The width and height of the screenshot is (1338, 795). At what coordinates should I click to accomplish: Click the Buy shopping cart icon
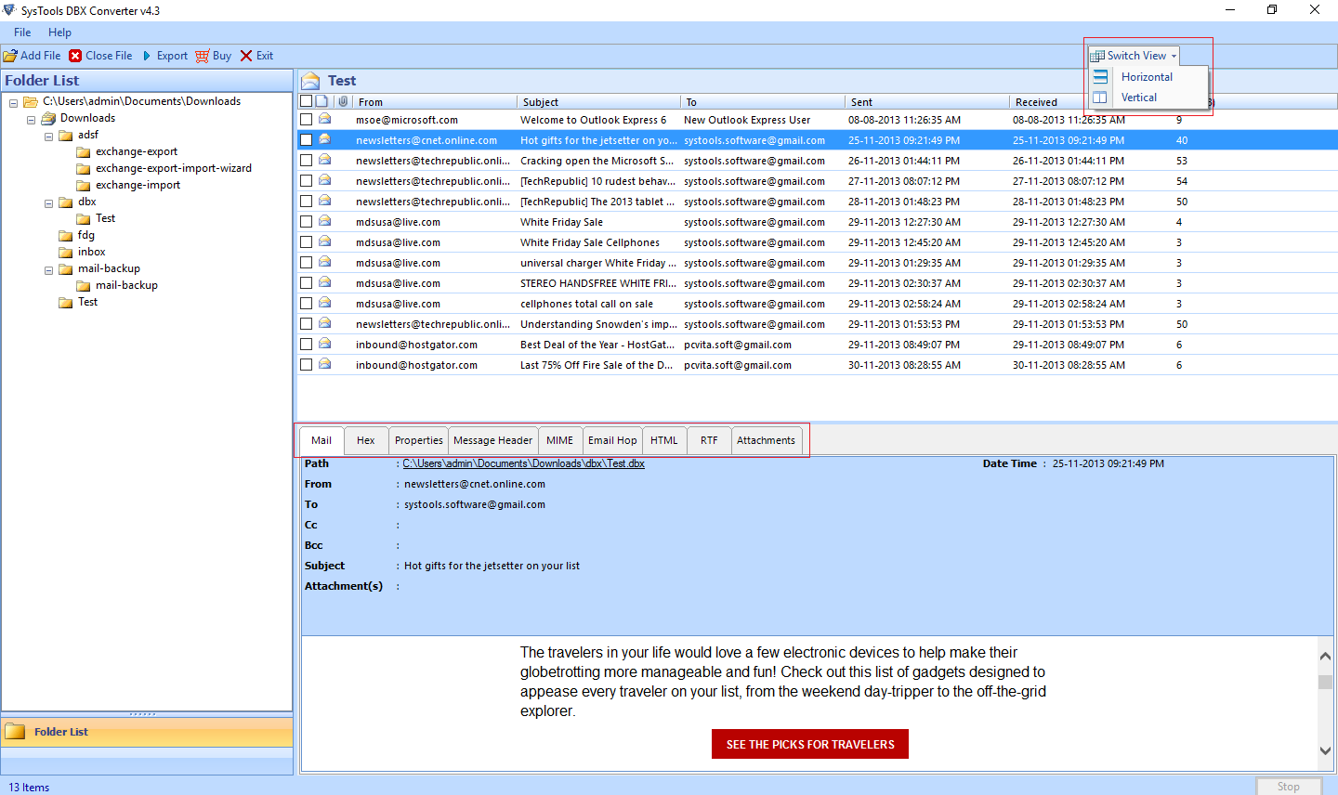click(x=202, y=56)
